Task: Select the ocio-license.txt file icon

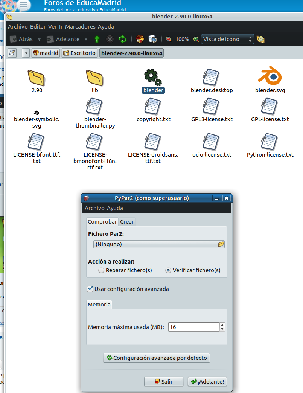Action: (211, 142)
